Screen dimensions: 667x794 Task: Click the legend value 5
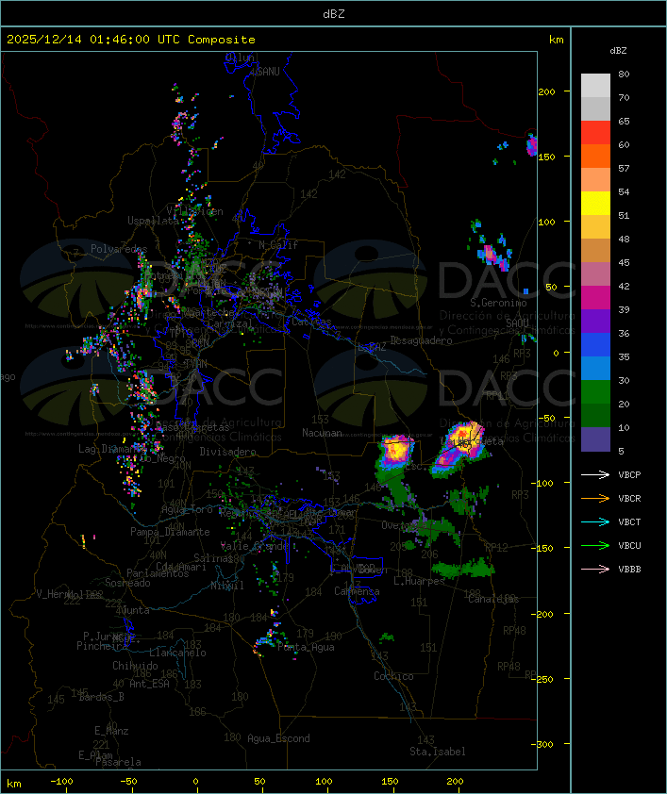pyautogui.click(x=621, y=451)
